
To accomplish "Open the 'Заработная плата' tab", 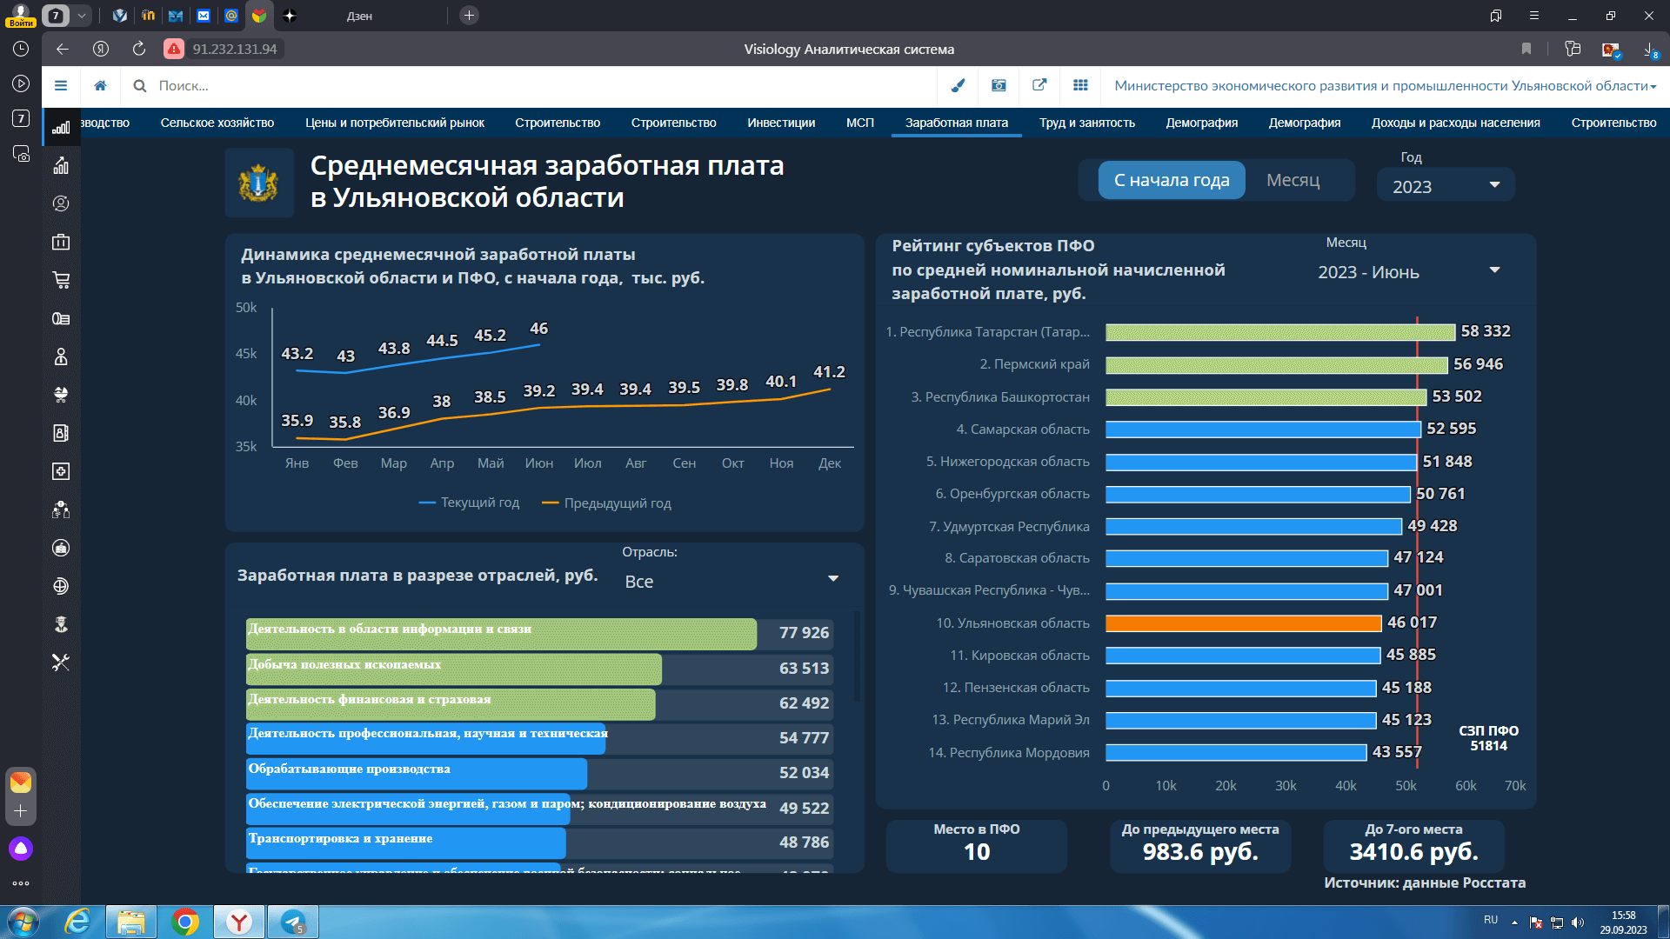I will pos(956,123).
